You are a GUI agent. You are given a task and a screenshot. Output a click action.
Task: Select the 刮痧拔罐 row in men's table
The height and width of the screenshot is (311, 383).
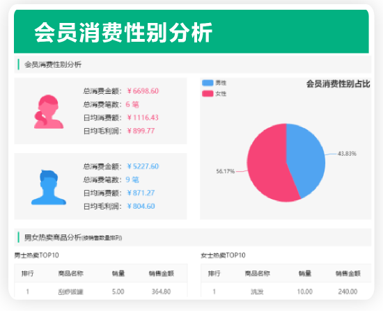pos(101,292)
